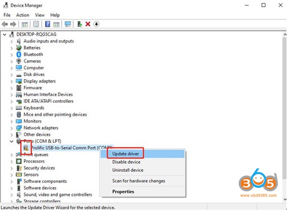The image size is (287, 210).
Task: Click the red X uninstall device icon
Action: tap(88, 24)
